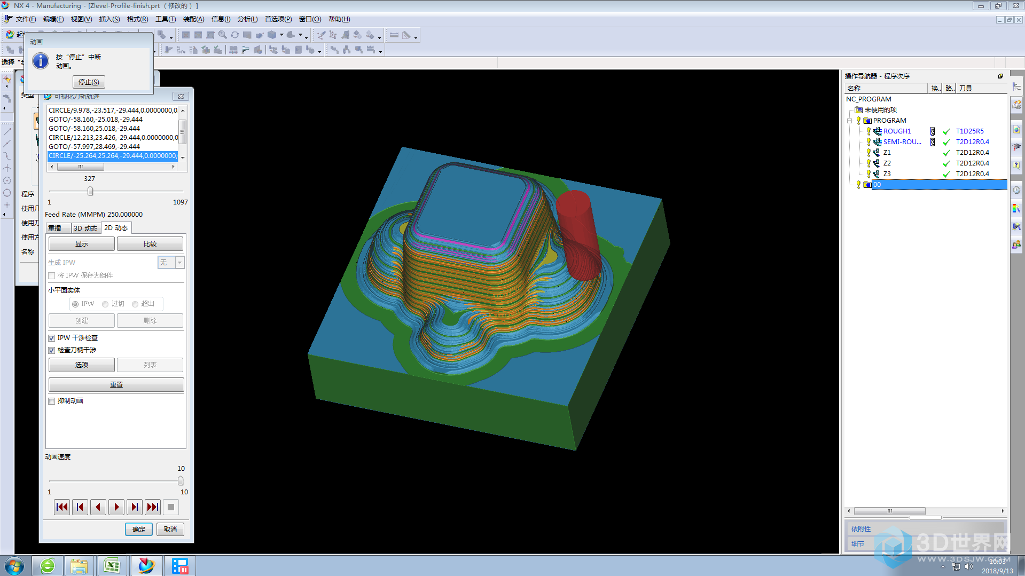The width and height of the screenshot is (1025, 576).
Task: Click the measure distance ruler toolbar icon
Action: pyautogui.click(x=394, y=35)
